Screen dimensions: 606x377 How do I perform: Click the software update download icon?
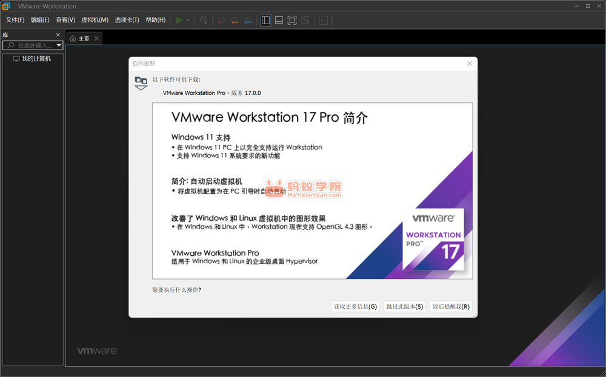(141, 83)
